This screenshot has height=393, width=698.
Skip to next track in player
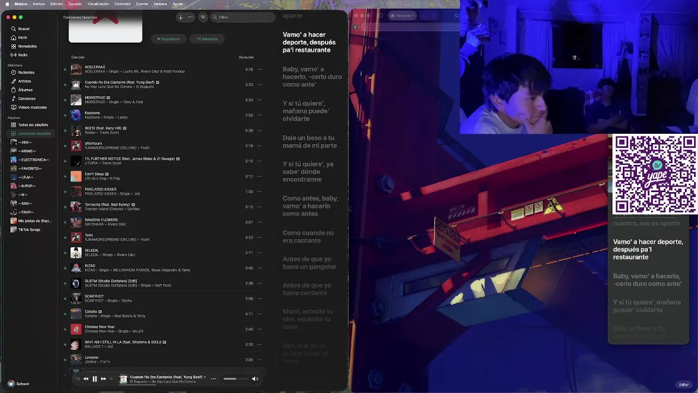[x=103, y=379]
